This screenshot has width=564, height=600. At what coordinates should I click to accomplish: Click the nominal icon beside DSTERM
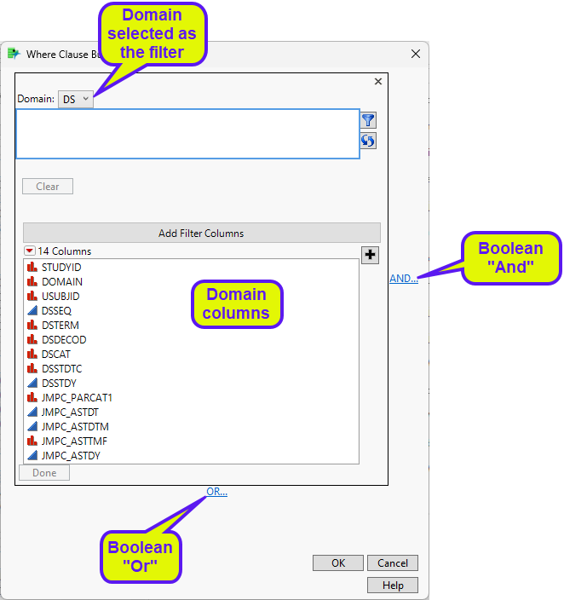[x=32, y=325]
